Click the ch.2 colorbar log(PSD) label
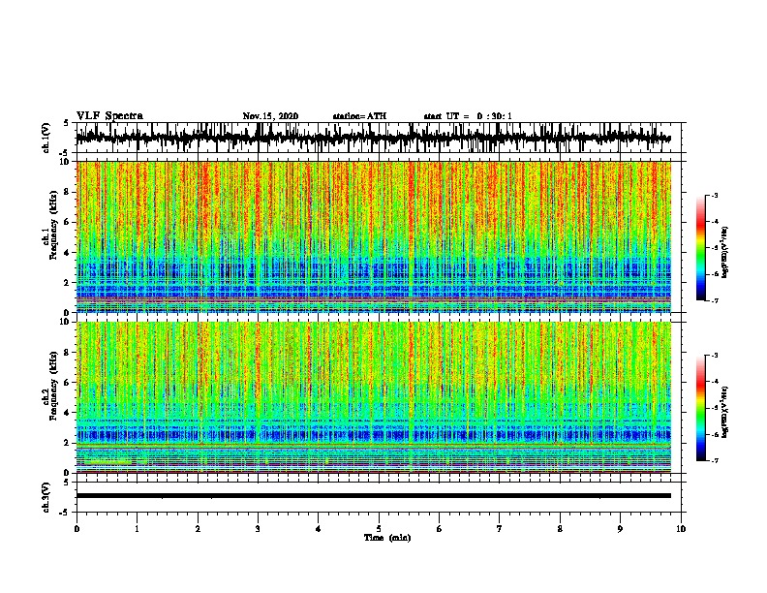Image resolution: width=767 pixels, height=593 pixels. click(x=725, y=412)
